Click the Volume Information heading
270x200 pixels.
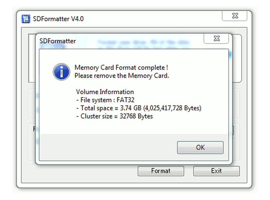[105, 92]
